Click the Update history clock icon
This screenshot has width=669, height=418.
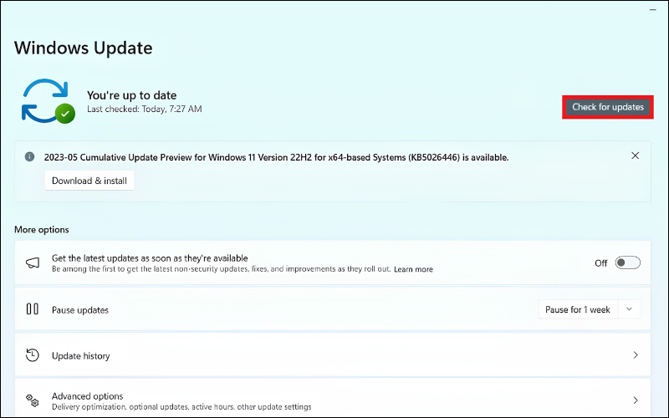(33, 355)
